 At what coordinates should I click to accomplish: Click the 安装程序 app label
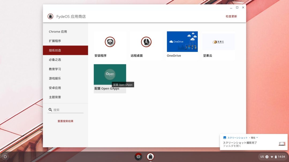(x=100, y=56)
